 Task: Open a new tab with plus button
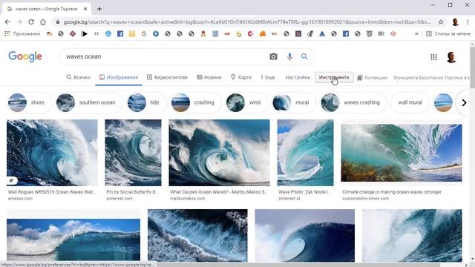[x=99, y=9]
